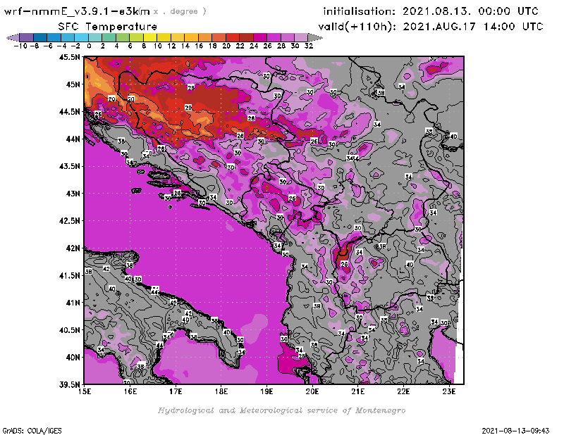This screenshot has height=435, width=564.
Task: Click the 0 tick label under the legend
Action: [89, 46]
